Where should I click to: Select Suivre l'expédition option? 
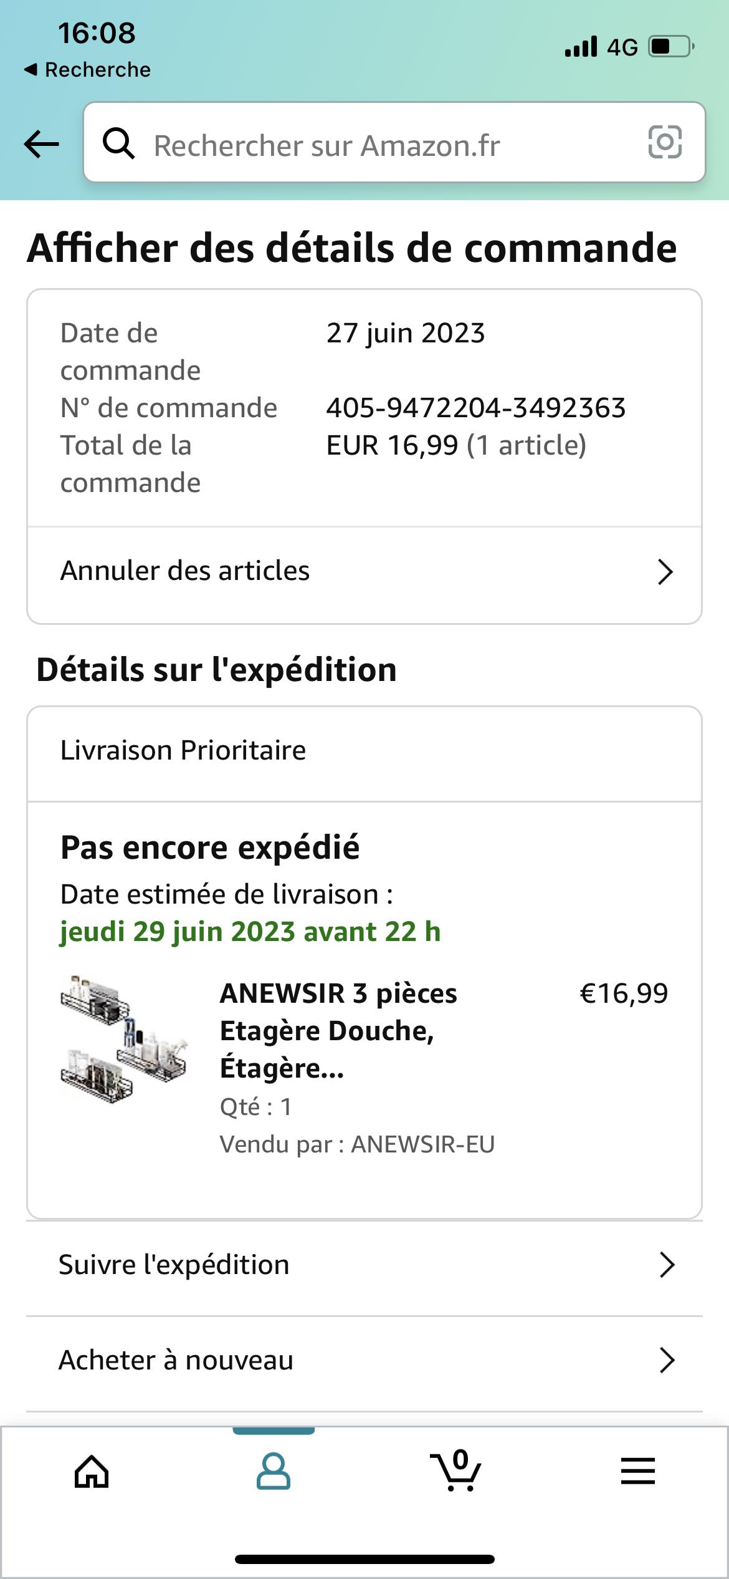click(x=174, y=1265)
